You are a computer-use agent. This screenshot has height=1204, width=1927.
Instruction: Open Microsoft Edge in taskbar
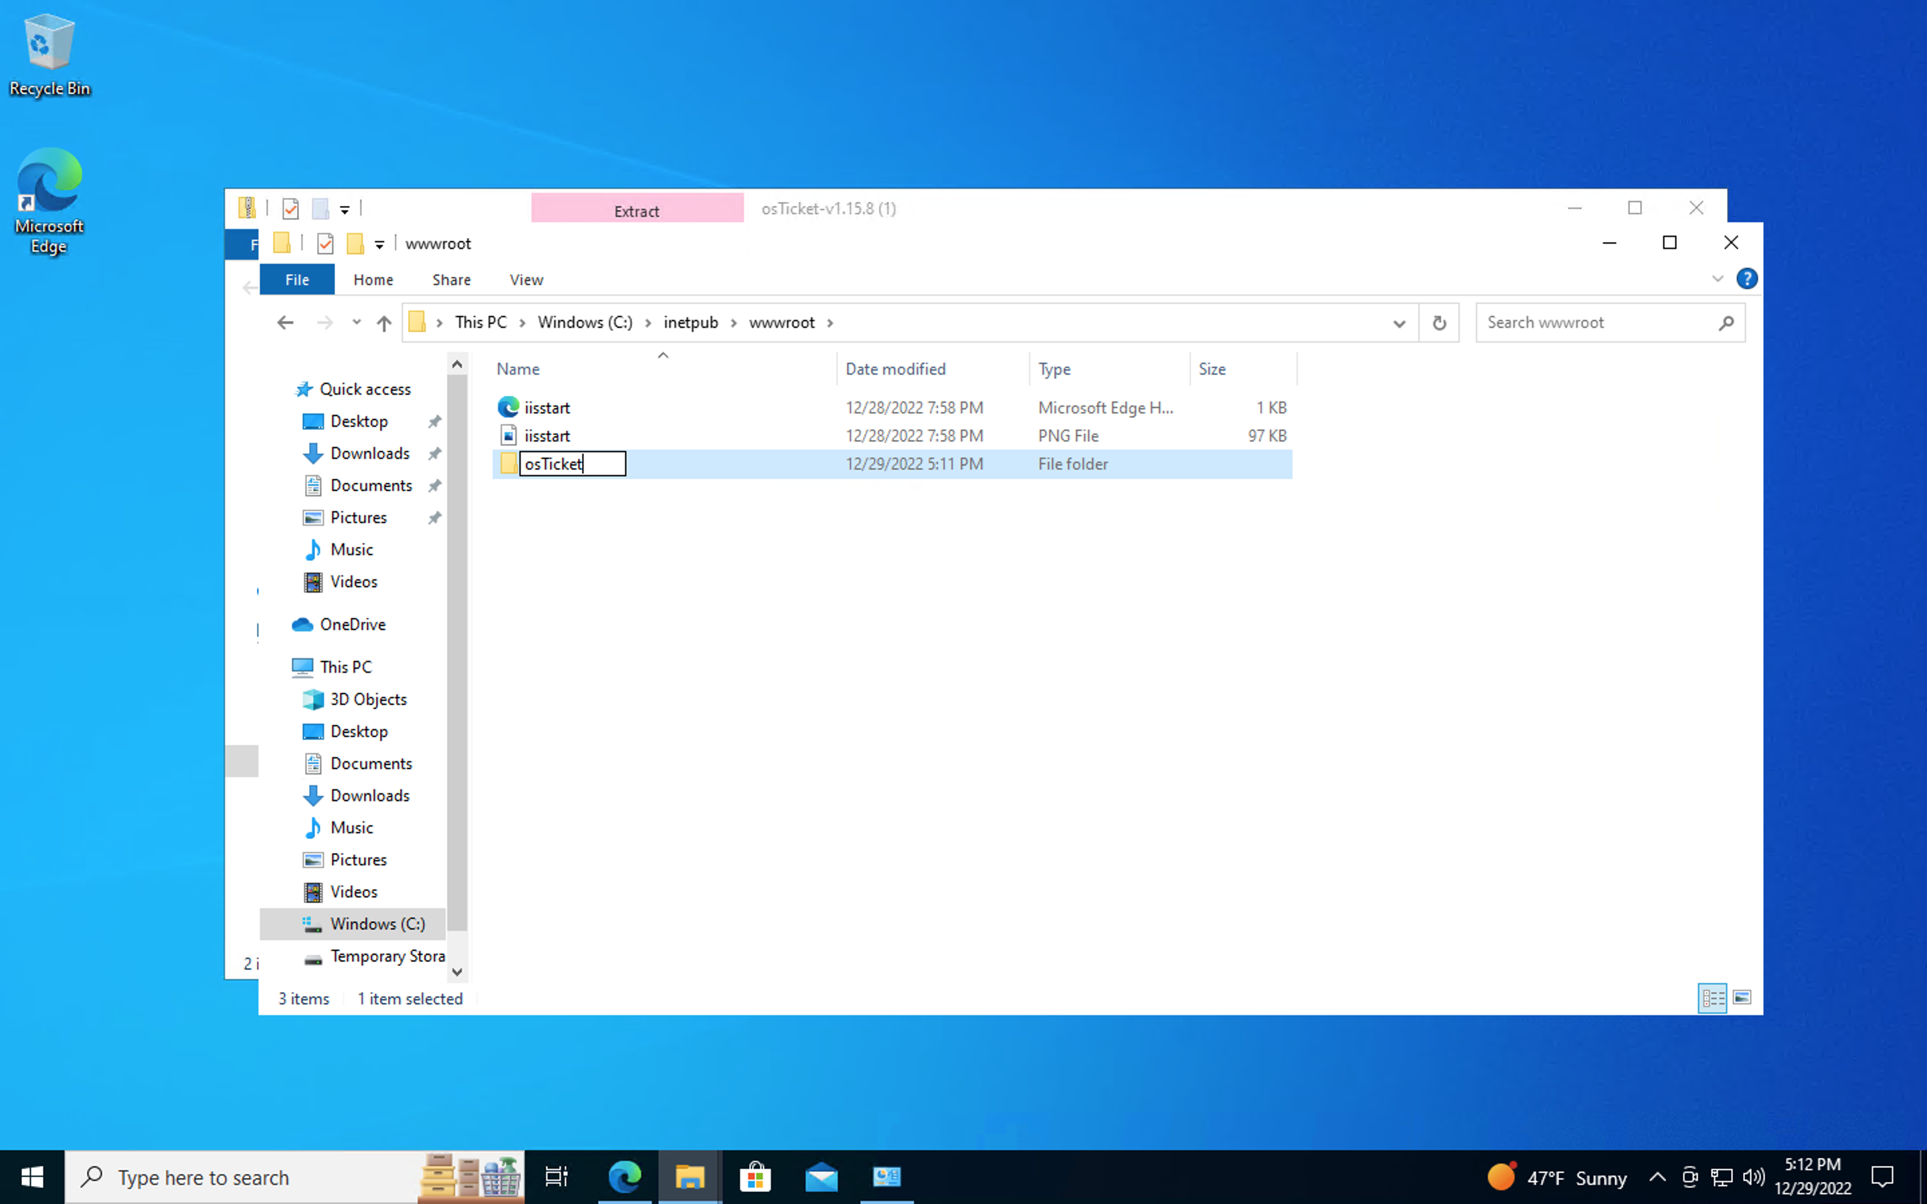pos(624,1176)
